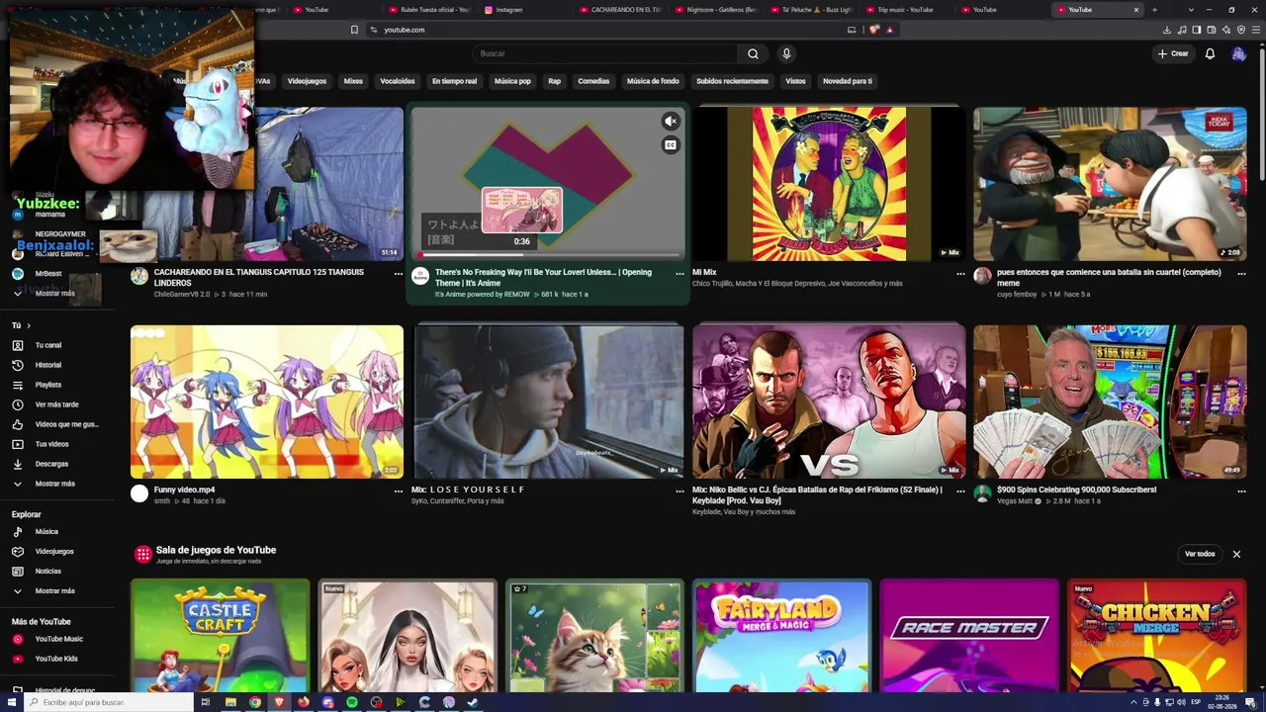Select the Comedias filter chip
1266x712 pixels.
click(x=593, y=81)
